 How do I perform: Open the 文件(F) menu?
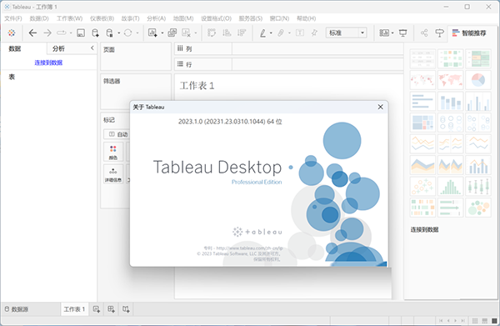coord(13,18)
